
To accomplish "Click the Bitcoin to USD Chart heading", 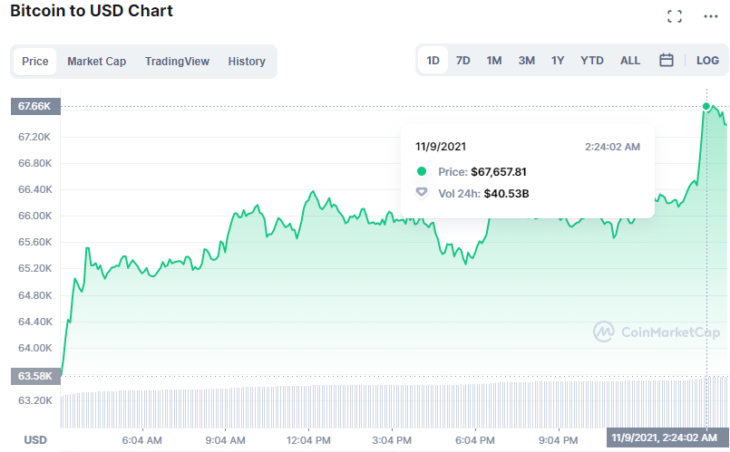I will point(92,11).
